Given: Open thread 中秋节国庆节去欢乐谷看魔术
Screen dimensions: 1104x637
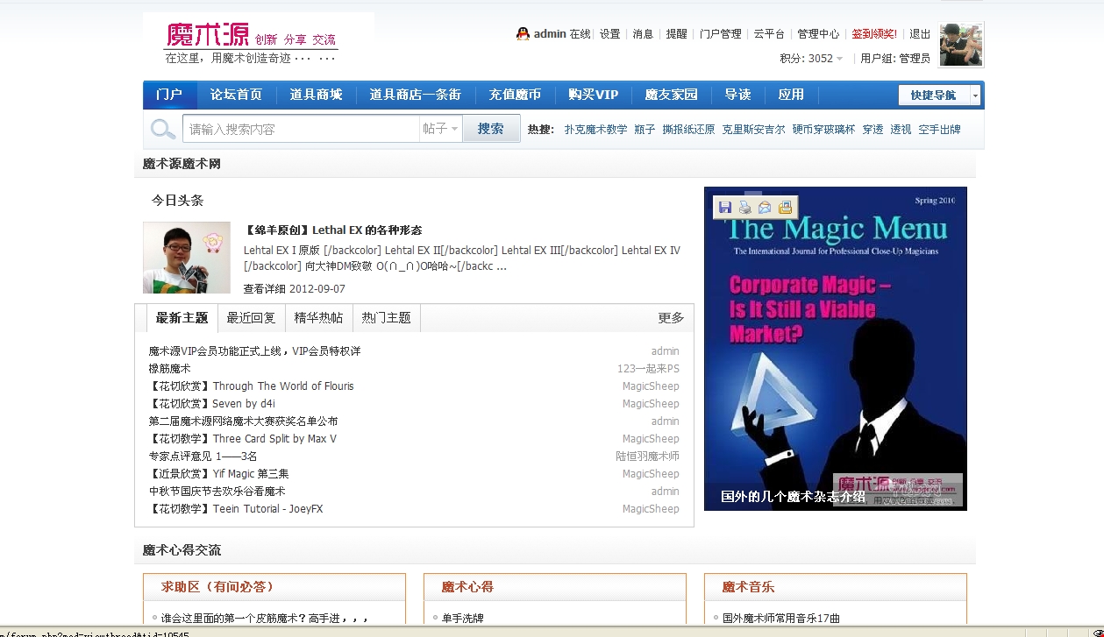Looking at the screenshot, I should tap(217, 492).
